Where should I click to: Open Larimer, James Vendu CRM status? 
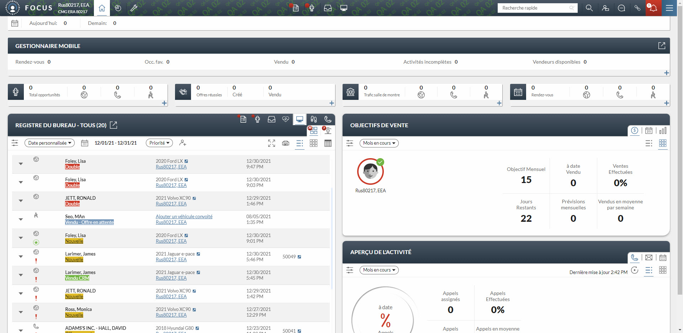tap(77, 278)
